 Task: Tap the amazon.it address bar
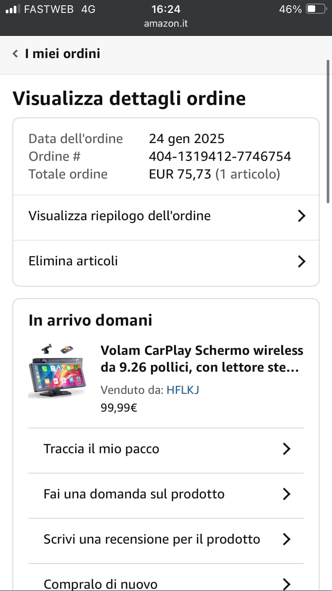tap(166, 23)
